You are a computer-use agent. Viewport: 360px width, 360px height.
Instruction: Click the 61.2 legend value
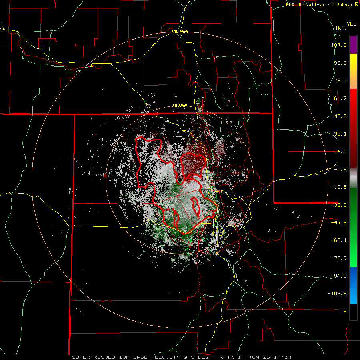click(340, 98)
